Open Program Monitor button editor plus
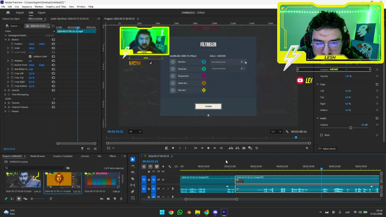The height and width of the screenshot is (217, 386). [307, 148]
